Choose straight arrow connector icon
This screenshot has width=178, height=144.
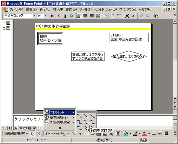tap(86, 116)
